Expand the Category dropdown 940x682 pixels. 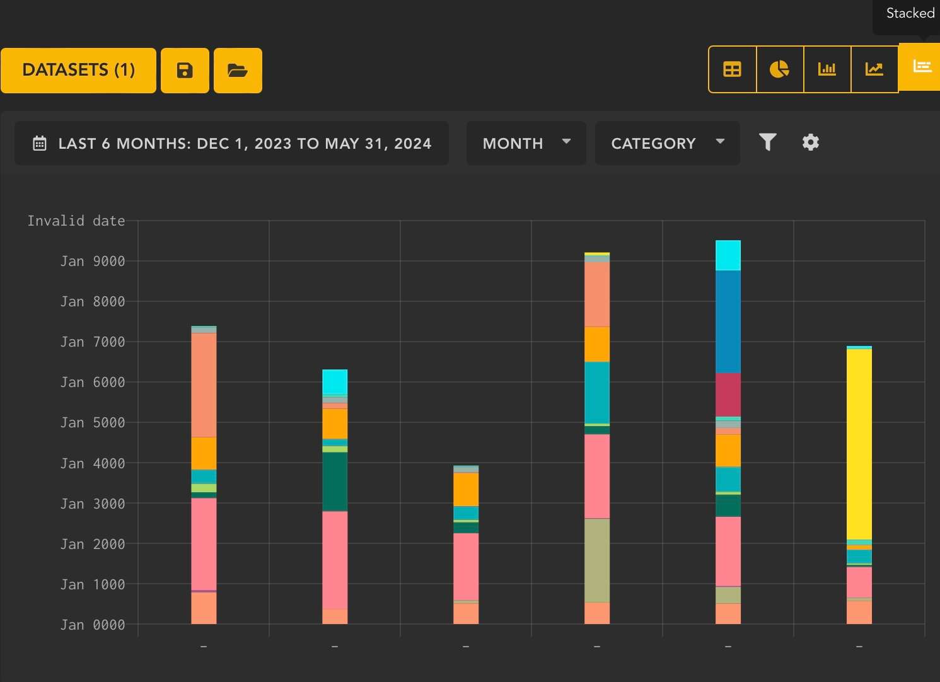tap(668, 143)
